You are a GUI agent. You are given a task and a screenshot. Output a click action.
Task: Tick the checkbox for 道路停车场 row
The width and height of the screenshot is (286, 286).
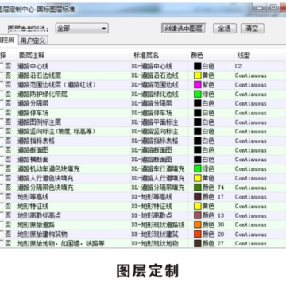pyautogui.click(x=2, y=113)
